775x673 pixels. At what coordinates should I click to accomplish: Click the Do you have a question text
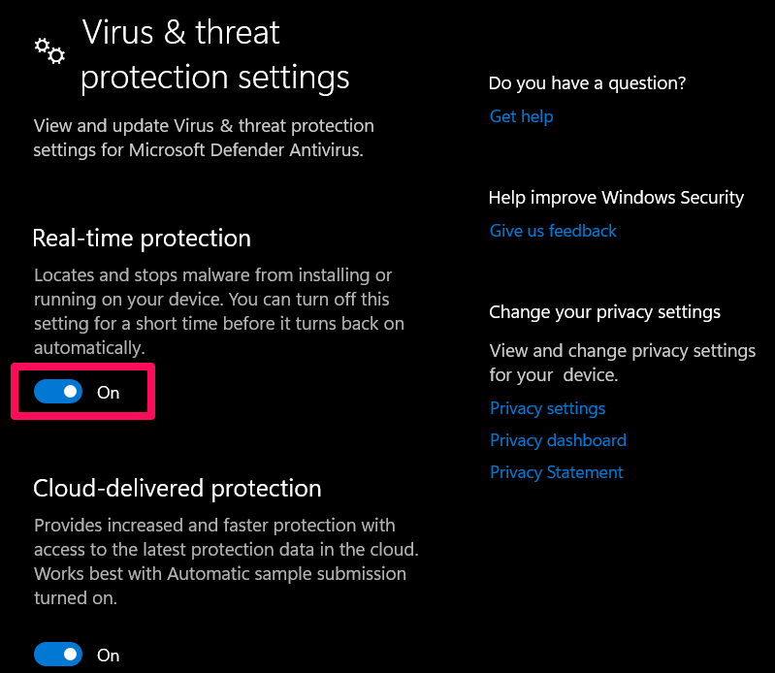coord(587,83)
